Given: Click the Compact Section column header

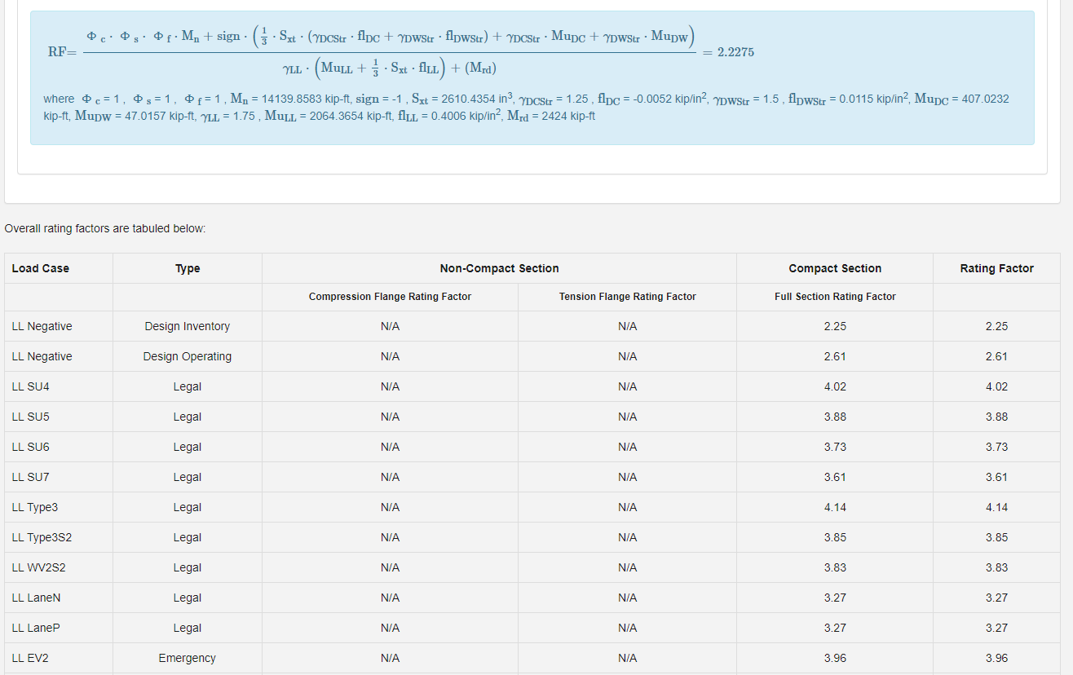Looking at the screenshot, I should 834,268.
